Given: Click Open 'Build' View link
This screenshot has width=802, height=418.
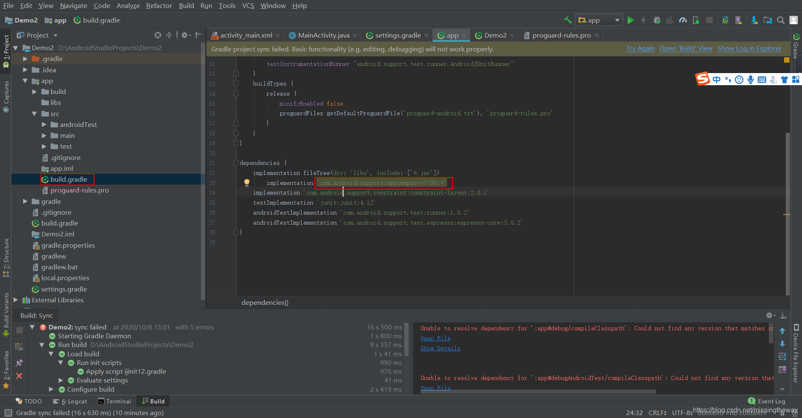Looking at the screenshot, I should coord(686,48).
